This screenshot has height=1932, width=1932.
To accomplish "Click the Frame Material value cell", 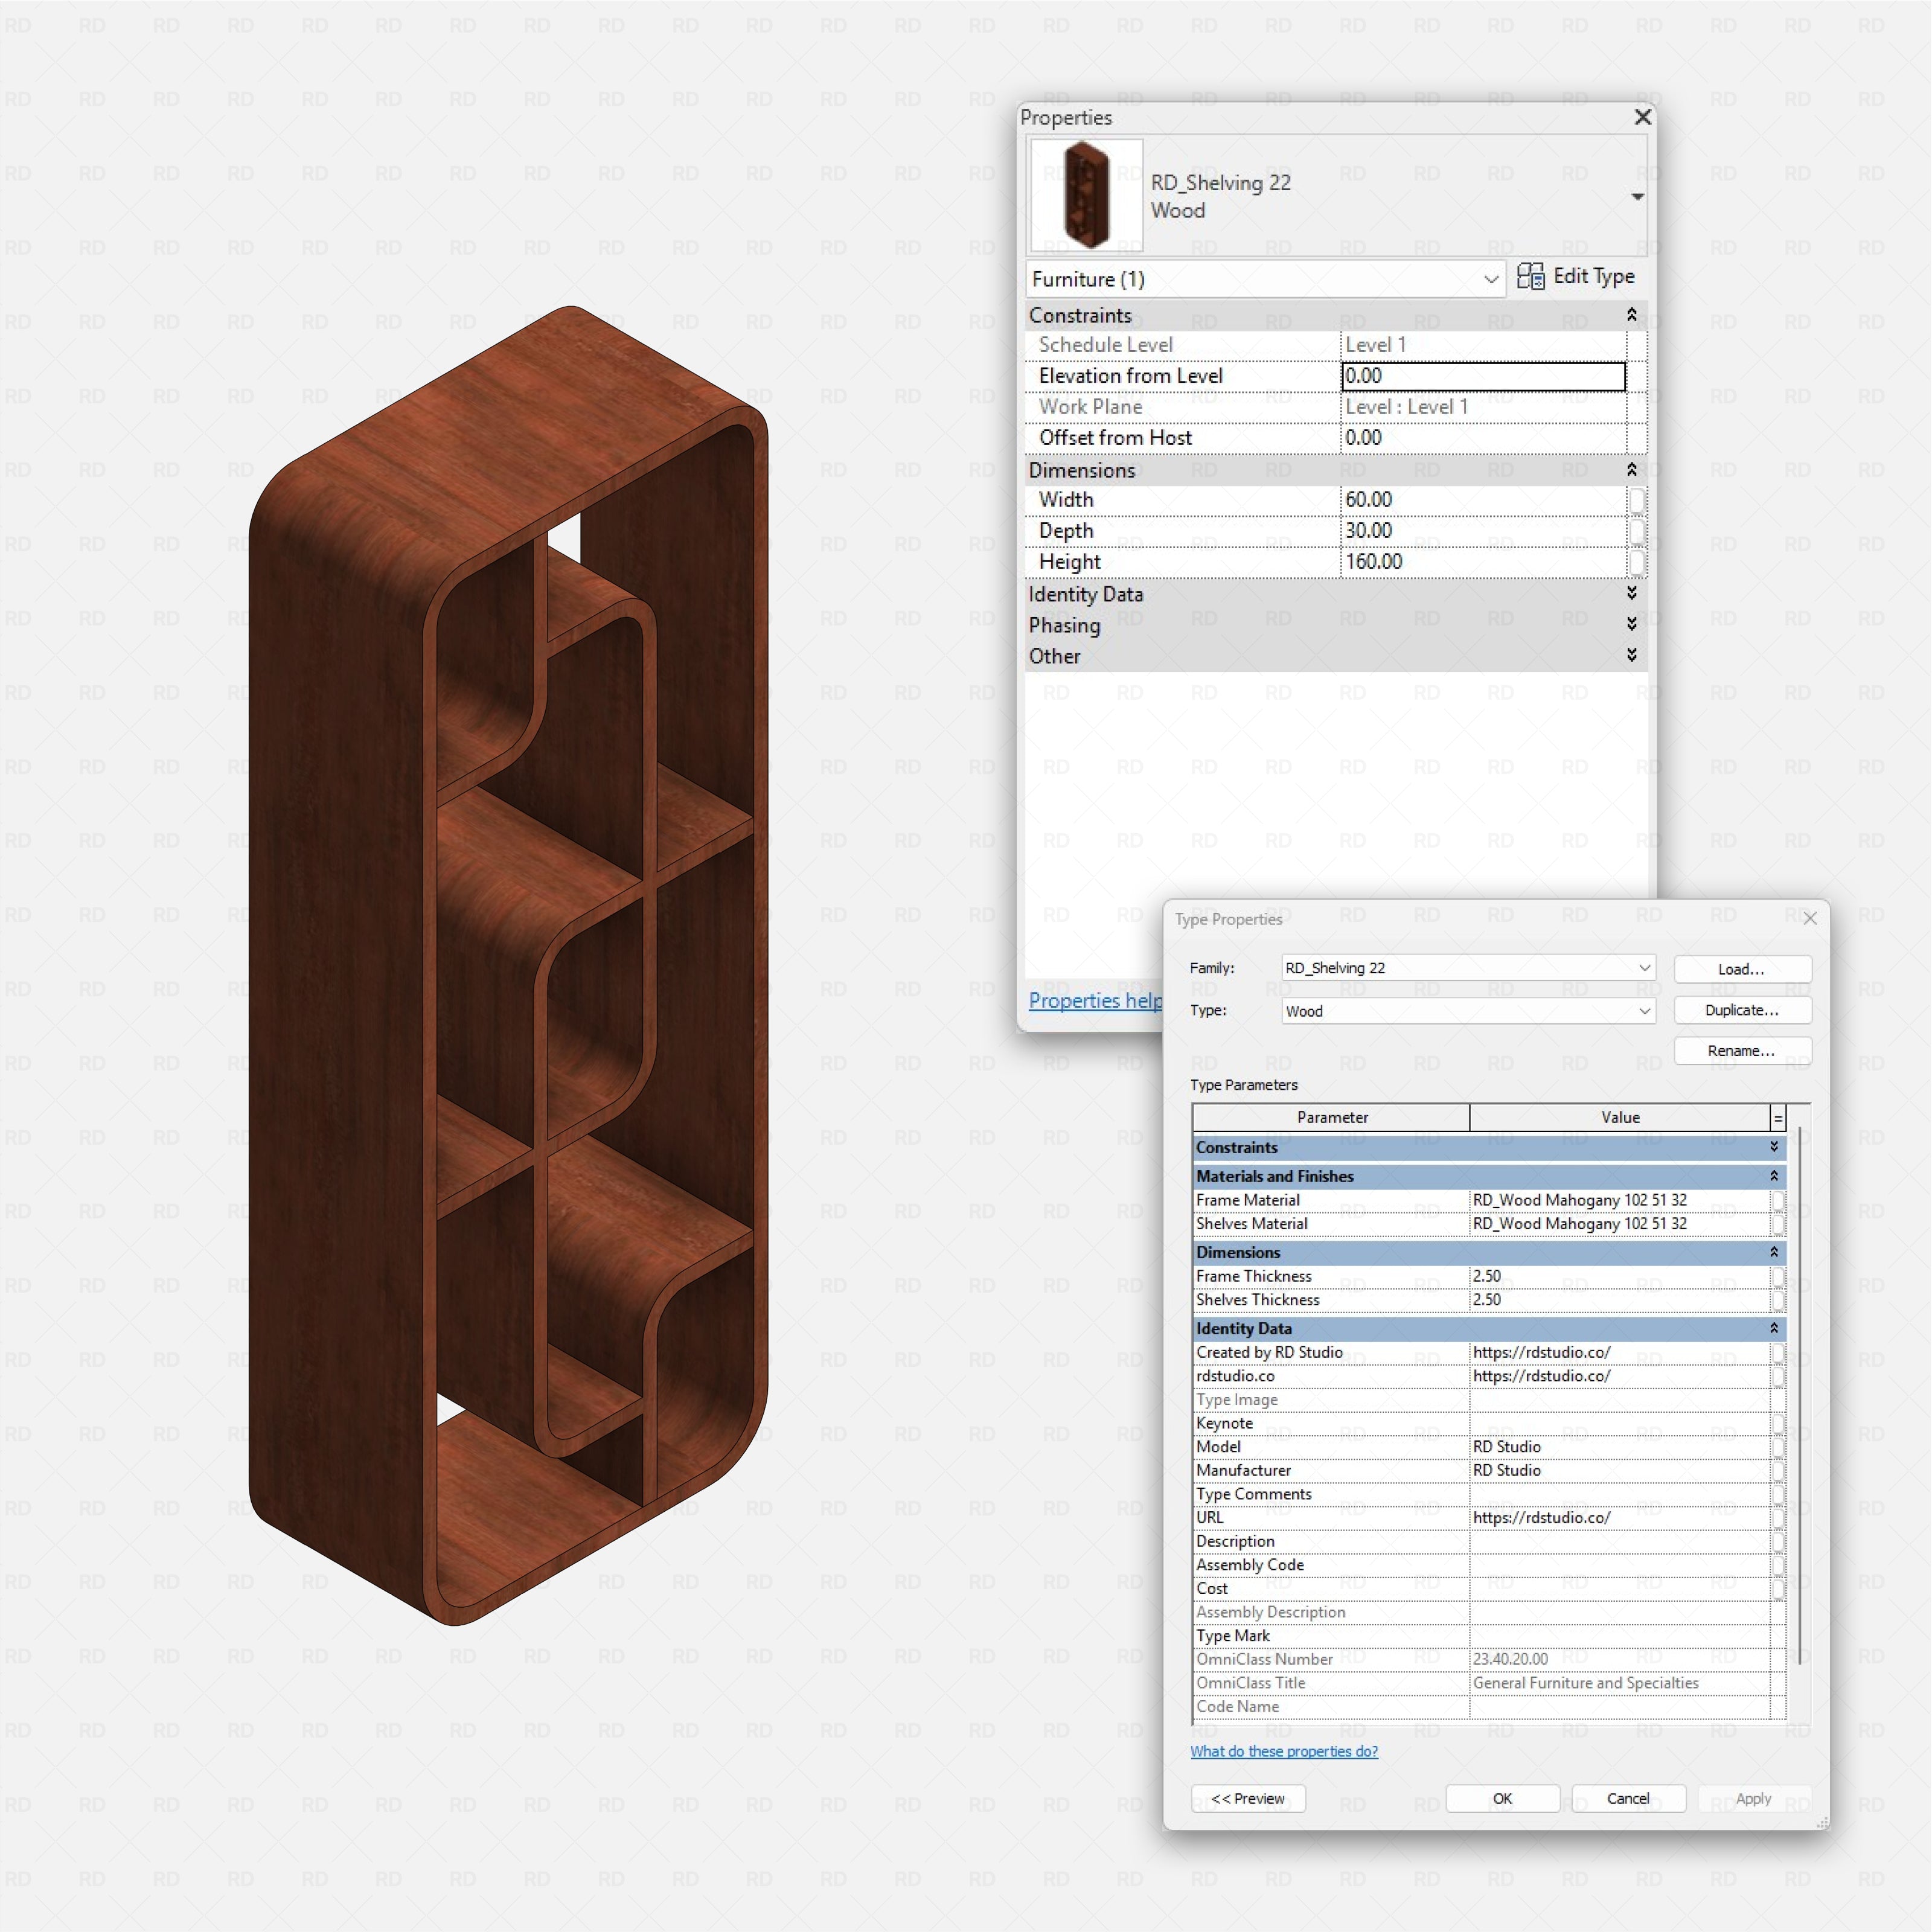I will click(1619, 1200).
